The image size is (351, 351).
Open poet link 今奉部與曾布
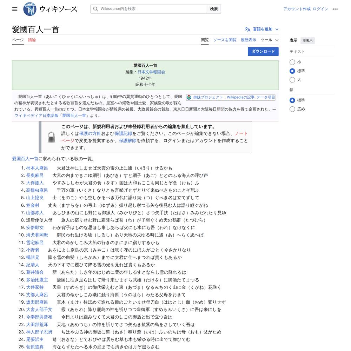coord(39,317)
